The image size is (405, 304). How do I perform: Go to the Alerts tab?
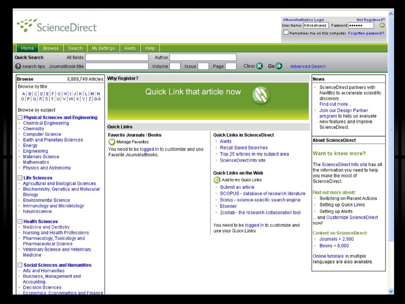[130, 48]
